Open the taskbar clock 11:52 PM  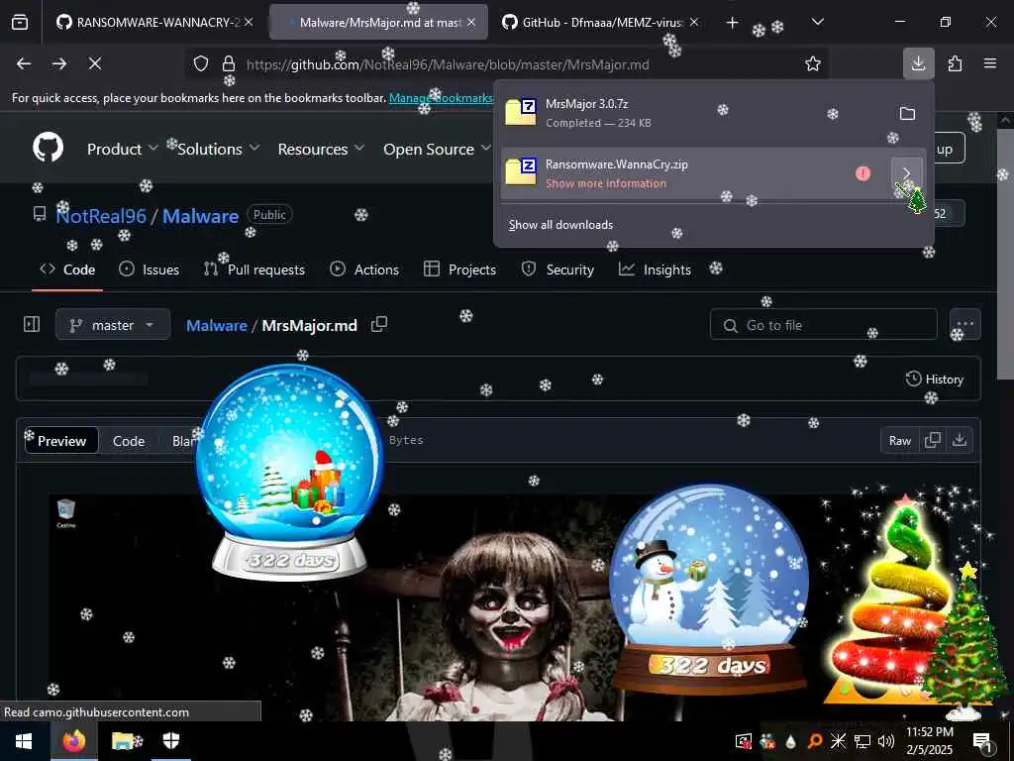pos(929,741)
